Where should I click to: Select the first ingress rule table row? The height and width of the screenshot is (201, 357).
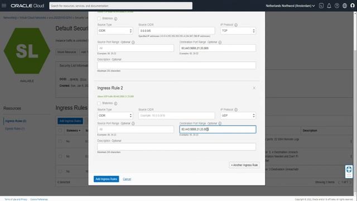point(60,141)
